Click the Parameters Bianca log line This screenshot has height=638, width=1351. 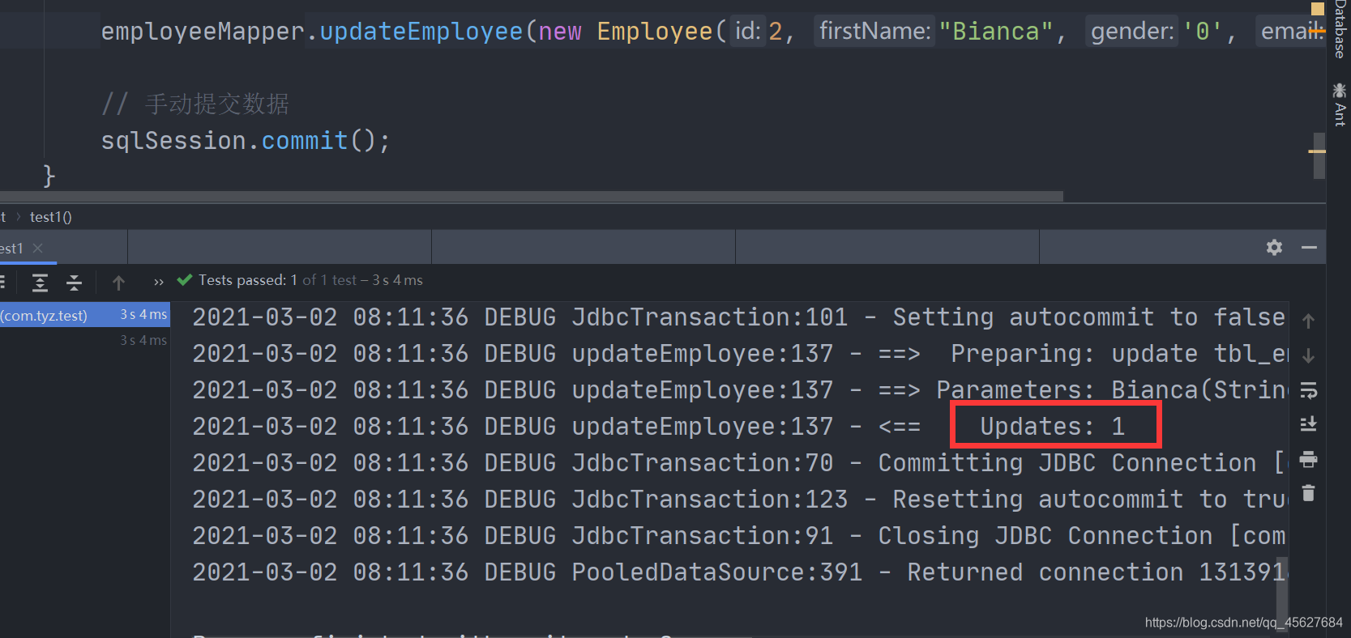[x=740, y=390]
